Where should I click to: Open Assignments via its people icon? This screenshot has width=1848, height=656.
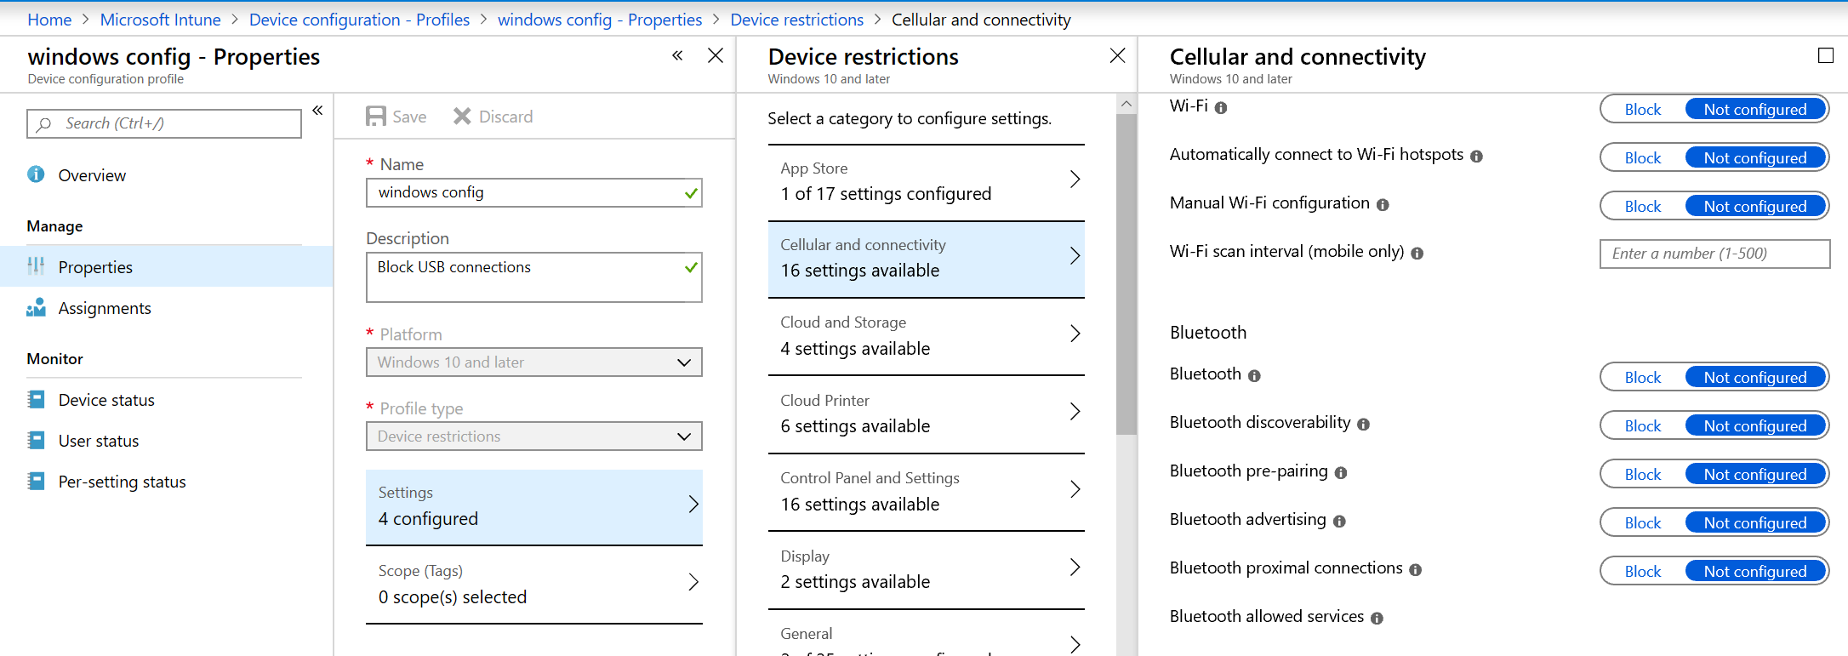coord(36,308)
